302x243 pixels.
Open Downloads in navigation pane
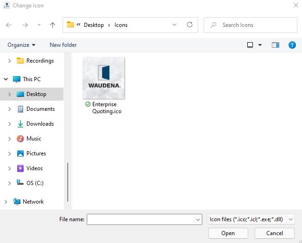(40, 124)
